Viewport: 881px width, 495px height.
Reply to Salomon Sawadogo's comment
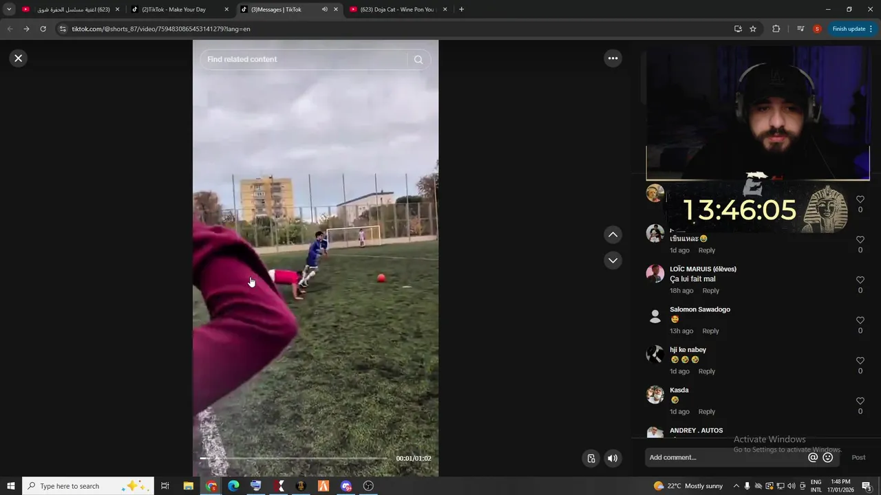(710, 331)
